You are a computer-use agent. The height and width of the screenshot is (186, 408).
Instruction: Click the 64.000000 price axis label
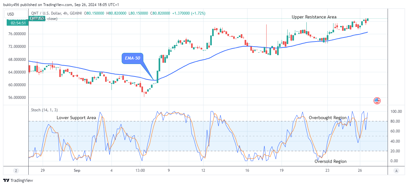click(x=17, y=72)
